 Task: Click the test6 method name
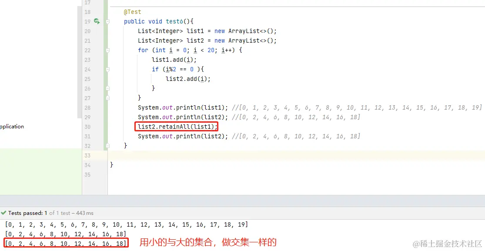(x=175, y=21)
